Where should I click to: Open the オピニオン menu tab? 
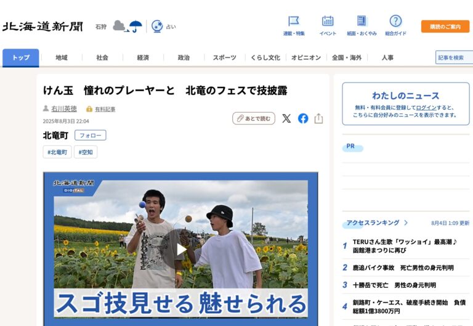[306, 57]
